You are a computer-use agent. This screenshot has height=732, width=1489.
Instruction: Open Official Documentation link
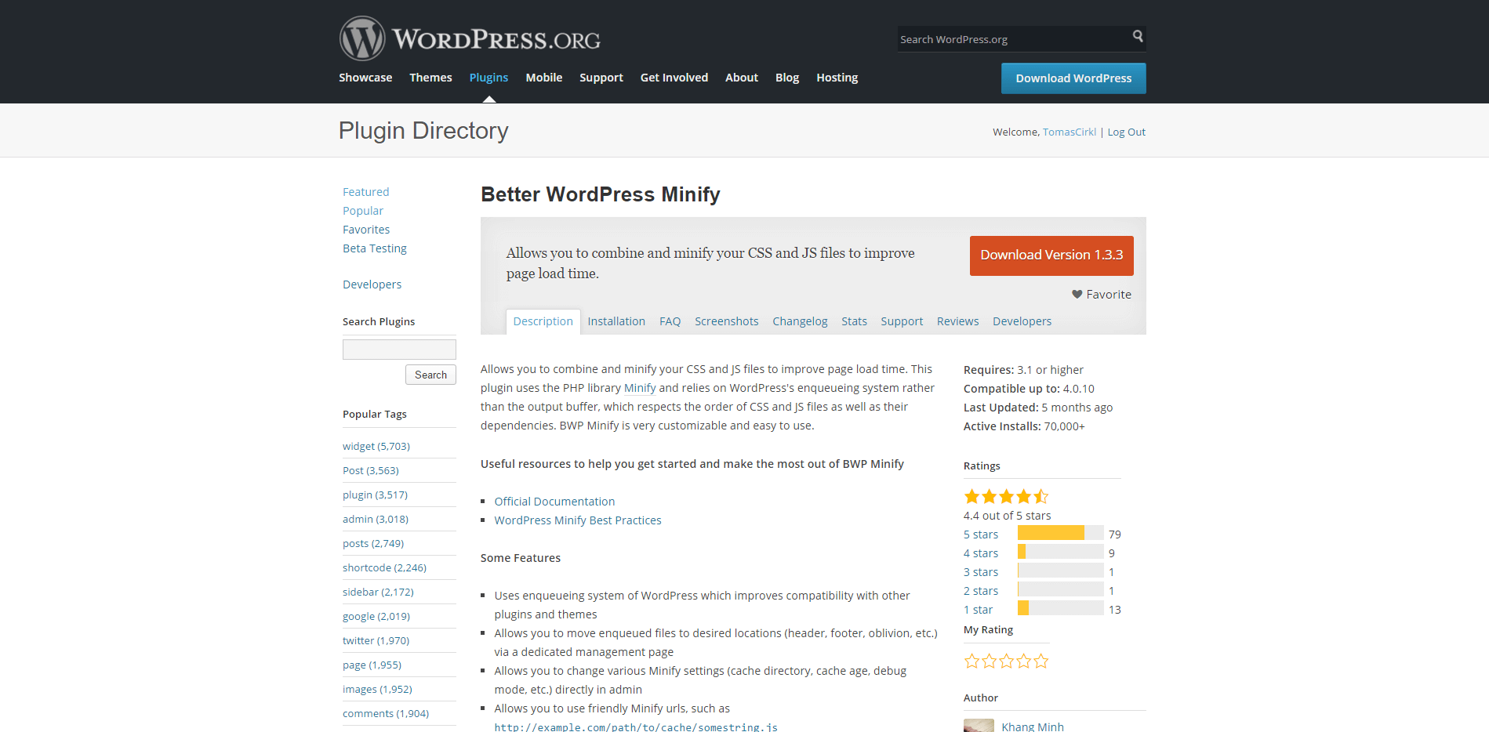(554, 502)
